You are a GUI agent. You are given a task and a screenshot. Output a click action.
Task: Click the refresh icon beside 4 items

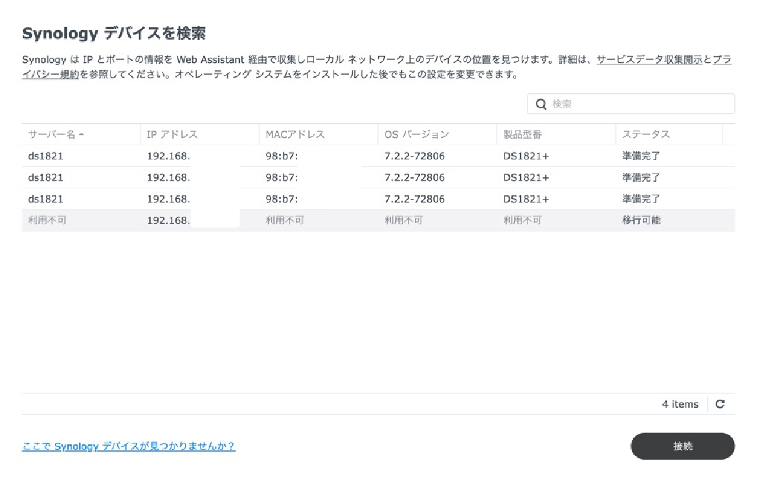pos(720,404)
